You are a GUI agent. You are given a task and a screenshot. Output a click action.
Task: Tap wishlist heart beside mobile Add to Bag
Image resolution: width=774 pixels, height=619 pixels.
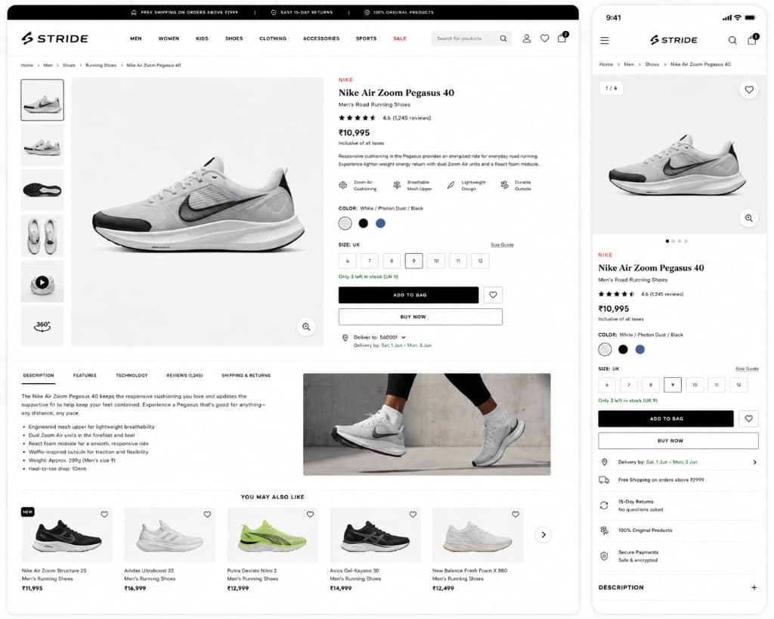(749, 419)
